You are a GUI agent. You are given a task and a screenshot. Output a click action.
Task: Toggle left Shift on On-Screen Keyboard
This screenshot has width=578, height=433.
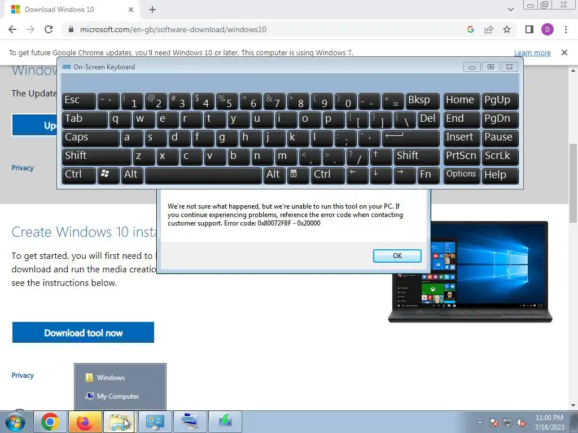click(97, 157)
